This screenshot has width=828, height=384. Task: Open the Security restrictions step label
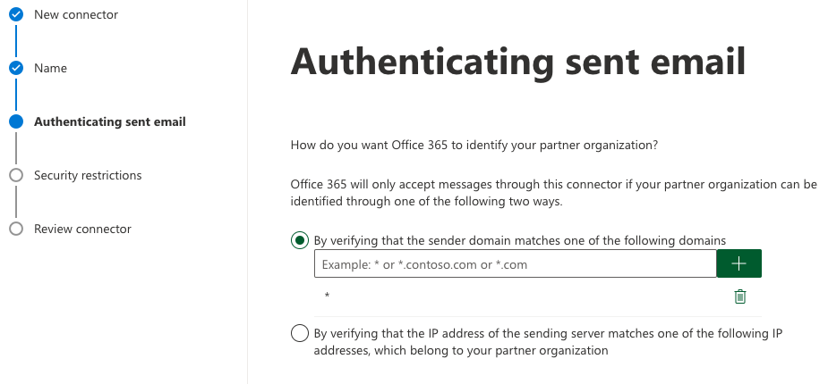click(x=88, y=175)
